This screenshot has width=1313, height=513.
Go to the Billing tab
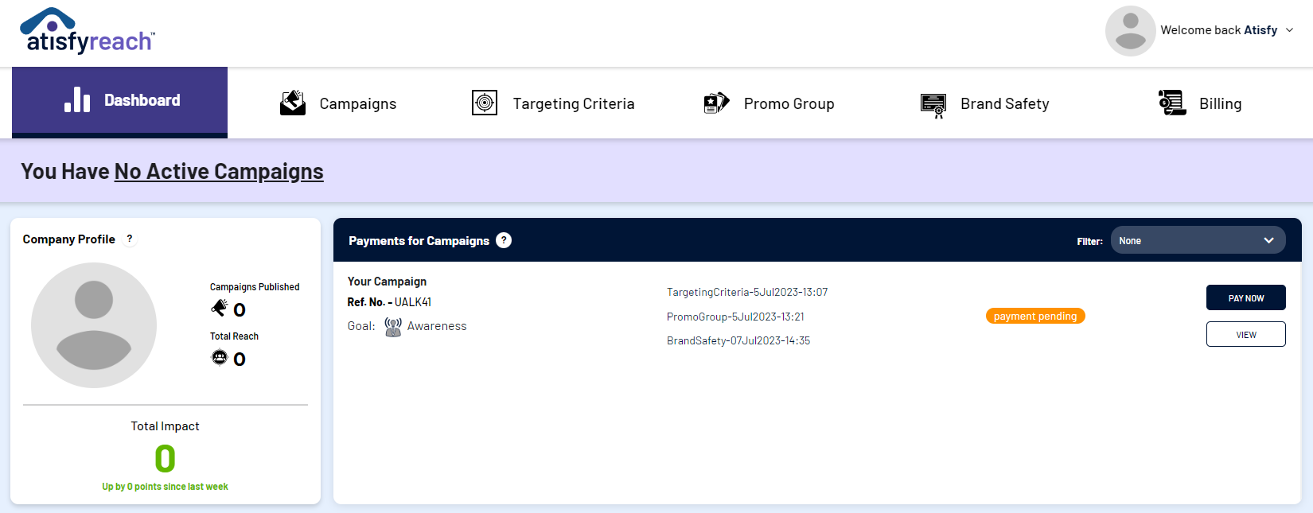tap(1220, 104)
